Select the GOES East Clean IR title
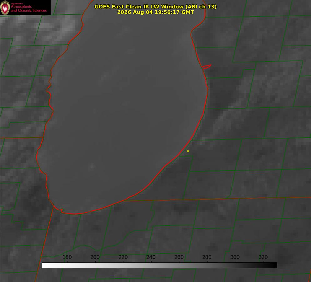 coord(156,7)
